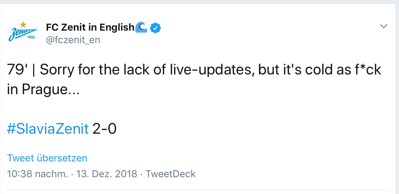Click the 13. Dez. 2018 date
The height and width of the screenshot is (194, 399).
[107, 174]
